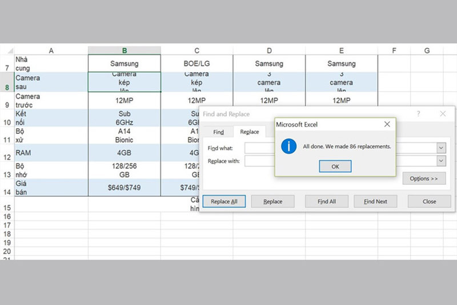
Task: Click cell D8 '3 camera'
Action: [269, 82]
